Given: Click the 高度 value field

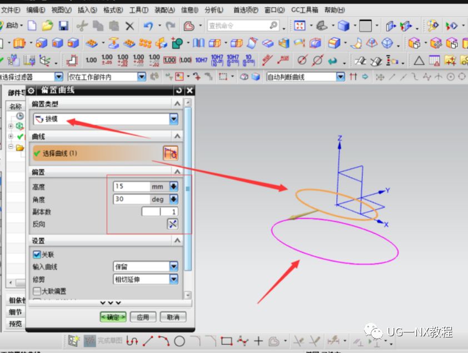Looking at the screenshot, I should coord(132,186).
